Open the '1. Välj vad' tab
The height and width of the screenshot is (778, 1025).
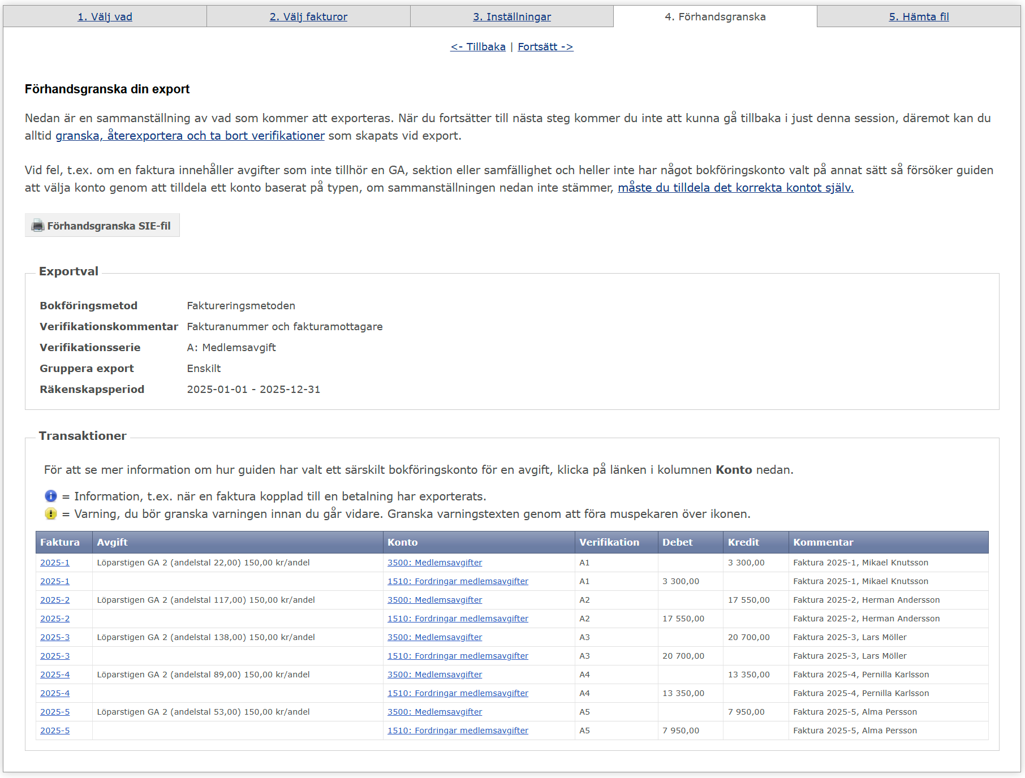click(x=105, y=16)
